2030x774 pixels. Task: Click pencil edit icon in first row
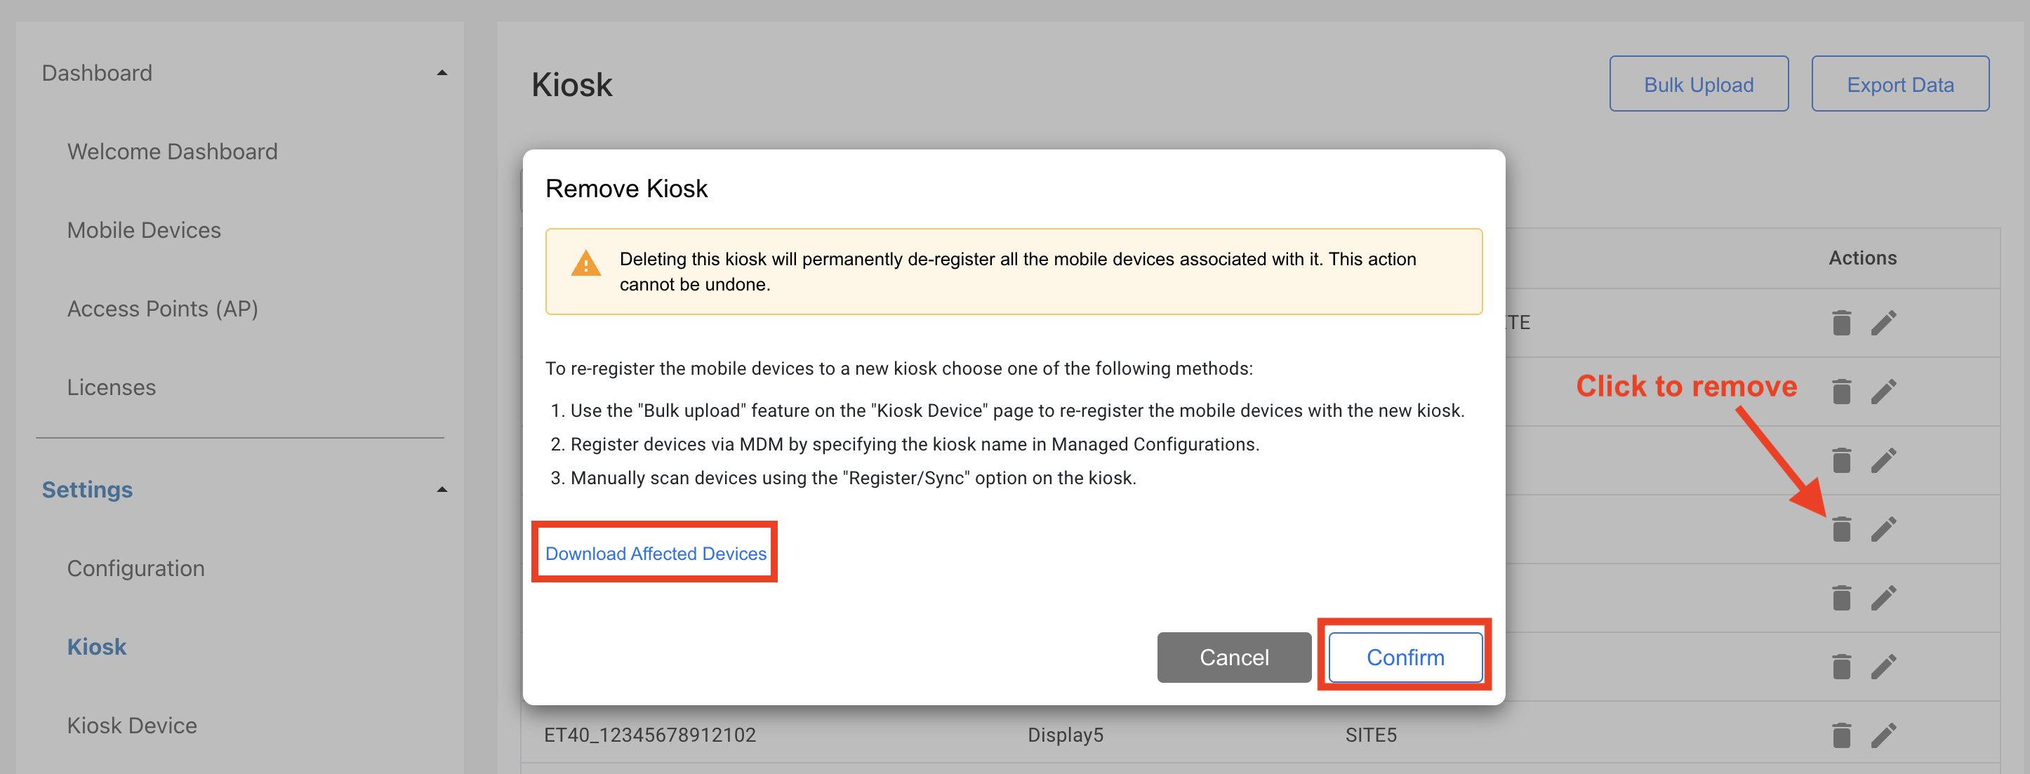1883,323
